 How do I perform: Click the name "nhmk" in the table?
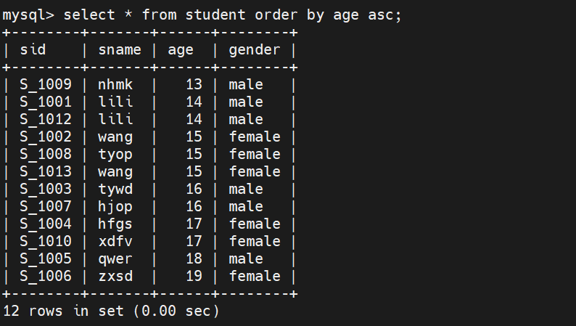click(x=115, y=85)
